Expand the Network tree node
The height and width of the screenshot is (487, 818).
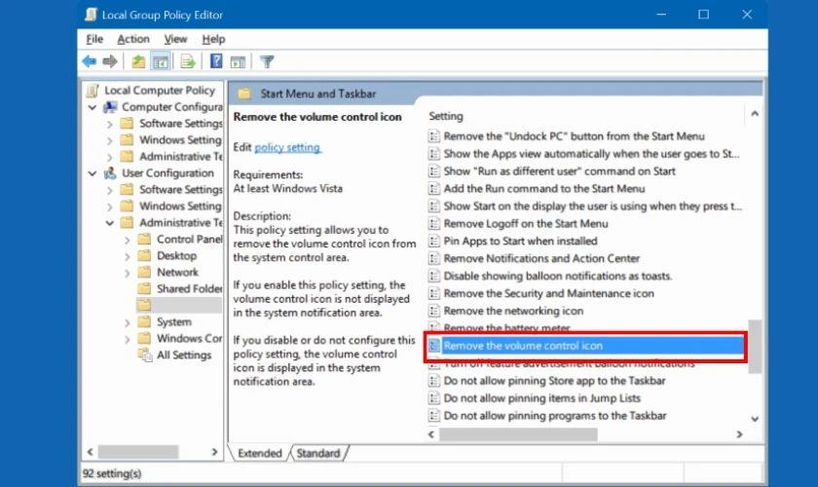[x=127, y=273]
